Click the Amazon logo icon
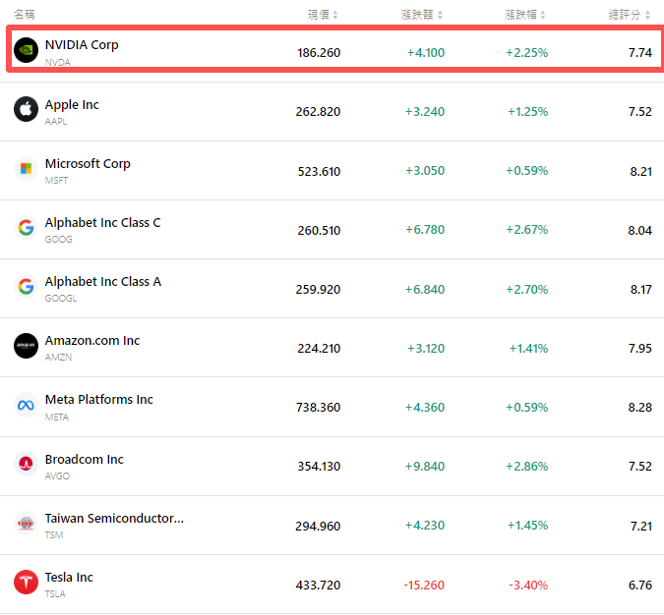 (x=26, y=345)
